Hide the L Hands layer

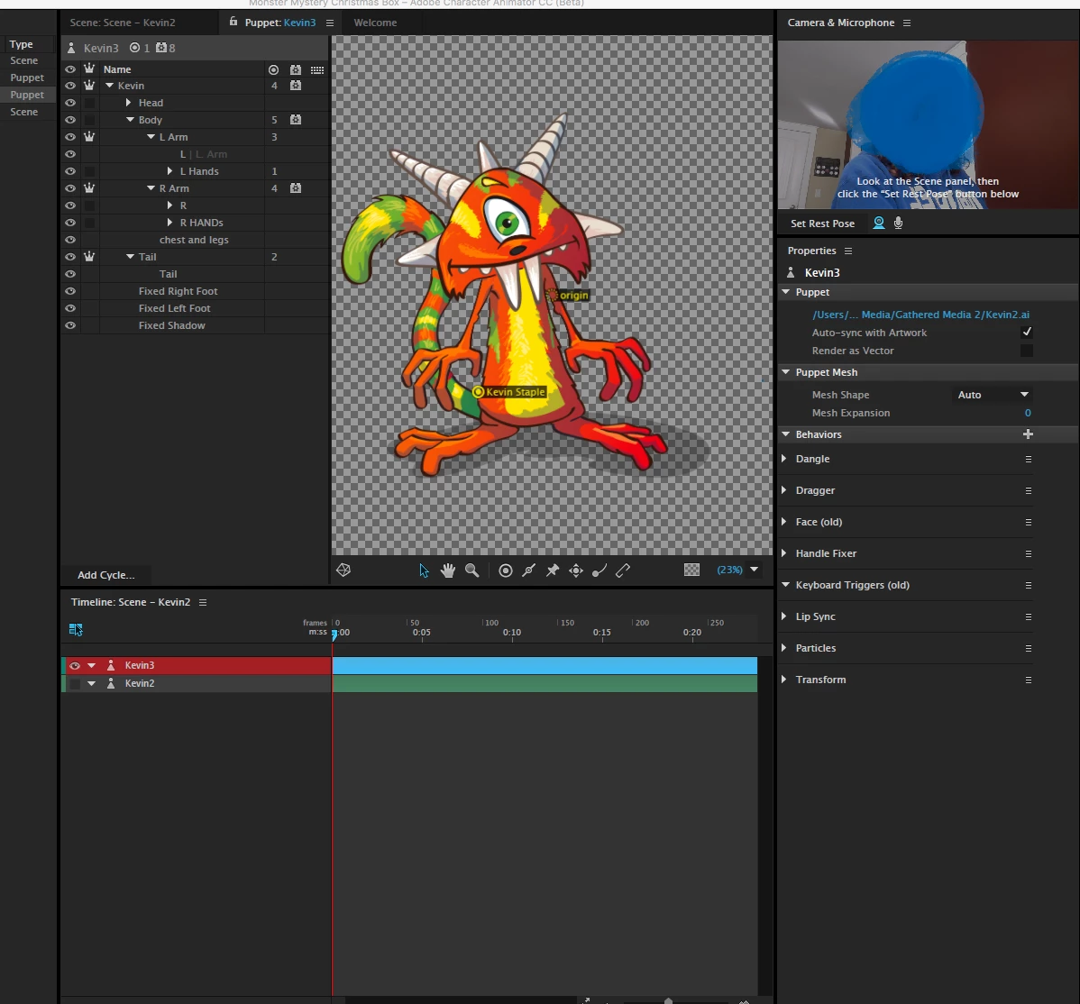tap(70, 170)
